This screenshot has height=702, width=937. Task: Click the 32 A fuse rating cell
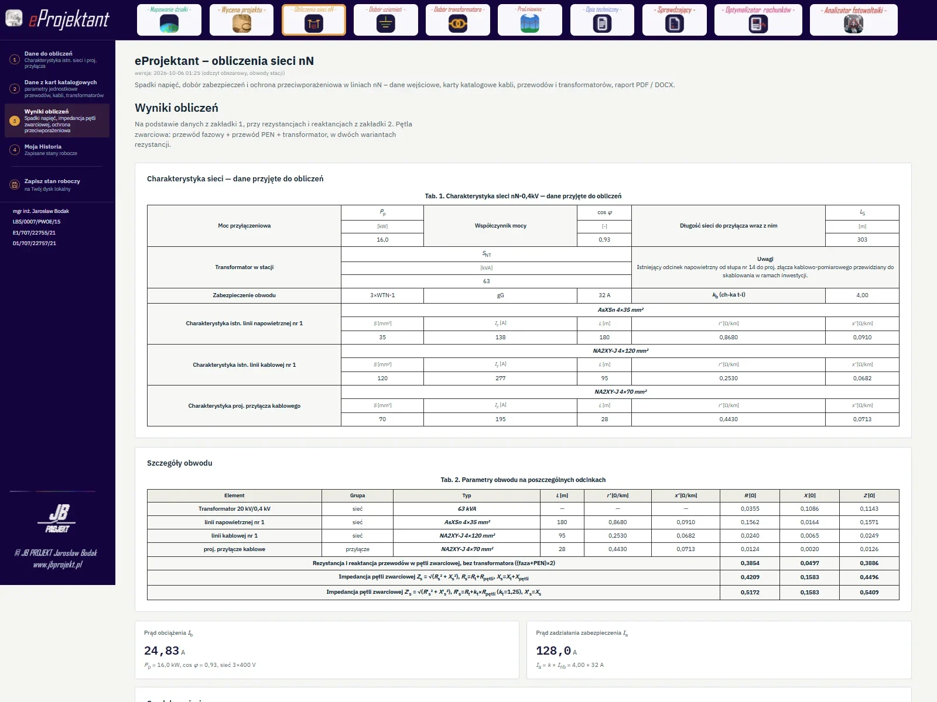click(x=604, y=295)
